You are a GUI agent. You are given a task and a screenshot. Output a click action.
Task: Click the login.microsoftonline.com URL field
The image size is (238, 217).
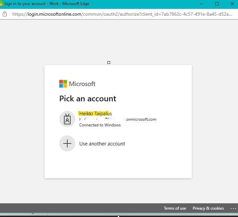[x=122, y=14]
